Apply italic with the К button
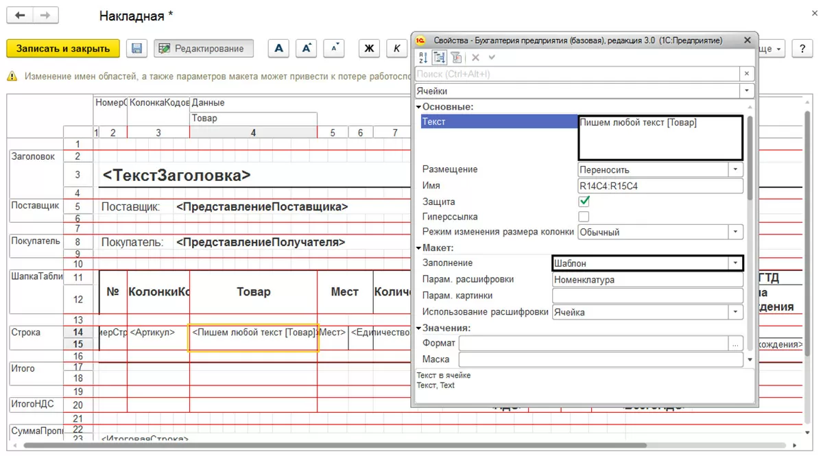 (x=396, y=49)
